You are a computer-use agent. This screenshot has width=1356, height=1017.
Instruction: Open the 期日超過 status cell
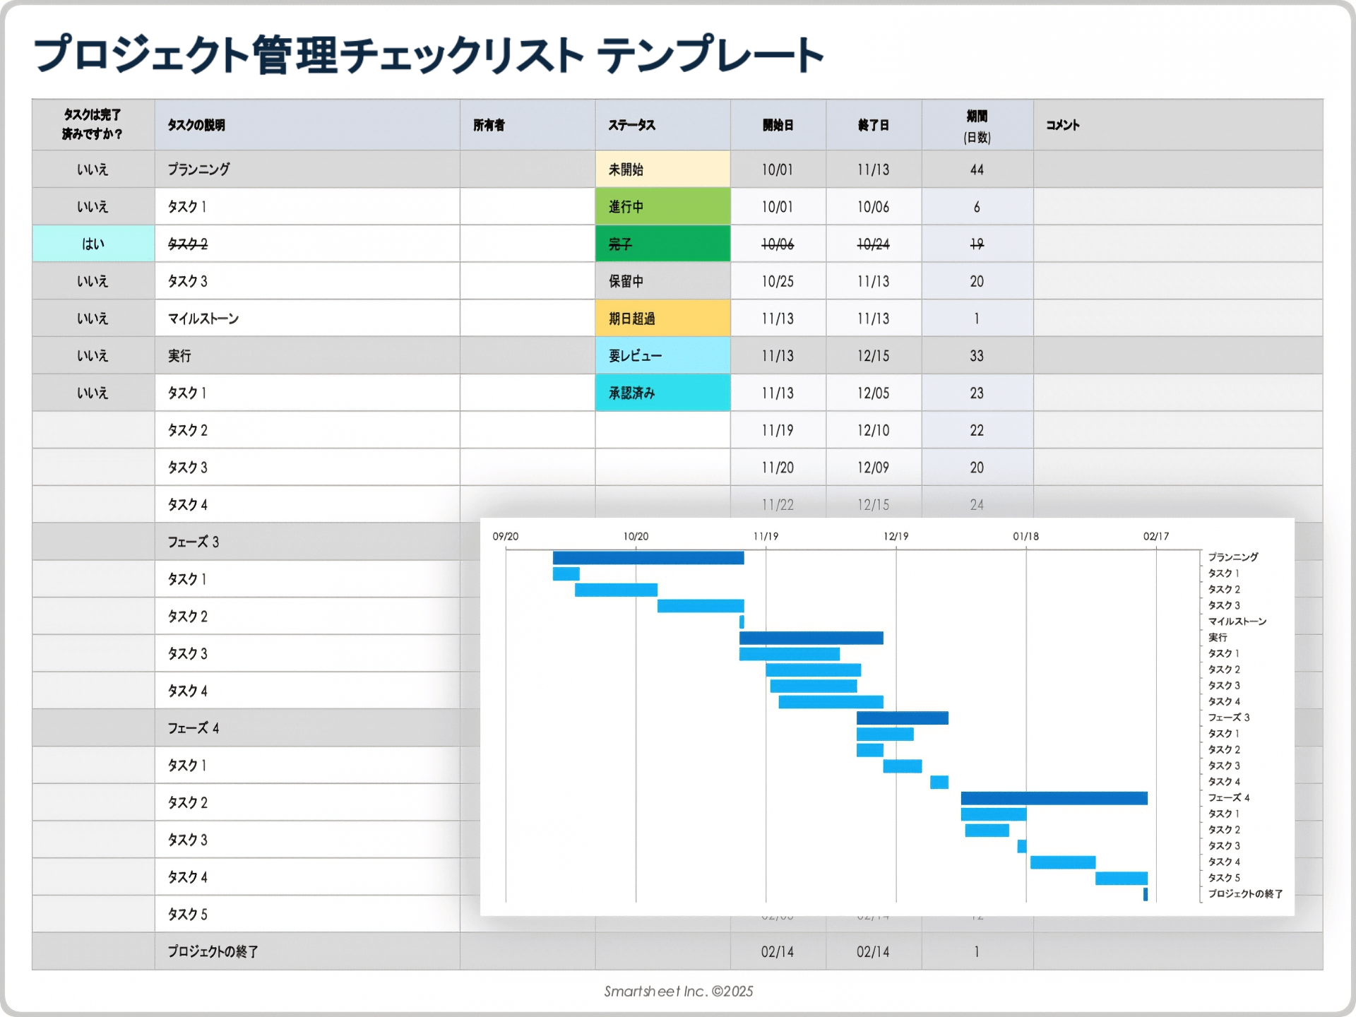662,319
